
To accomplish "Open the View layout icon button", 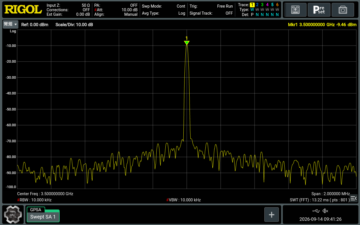I will [295, 10].
